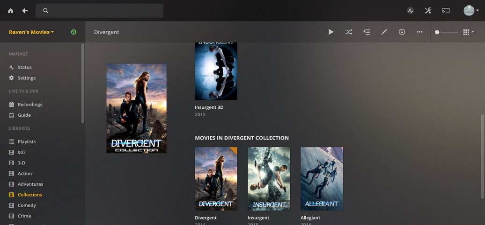This screenshot has height=225, width=485.
Task: Click the download/sync icon
Action: click(402, 32)
